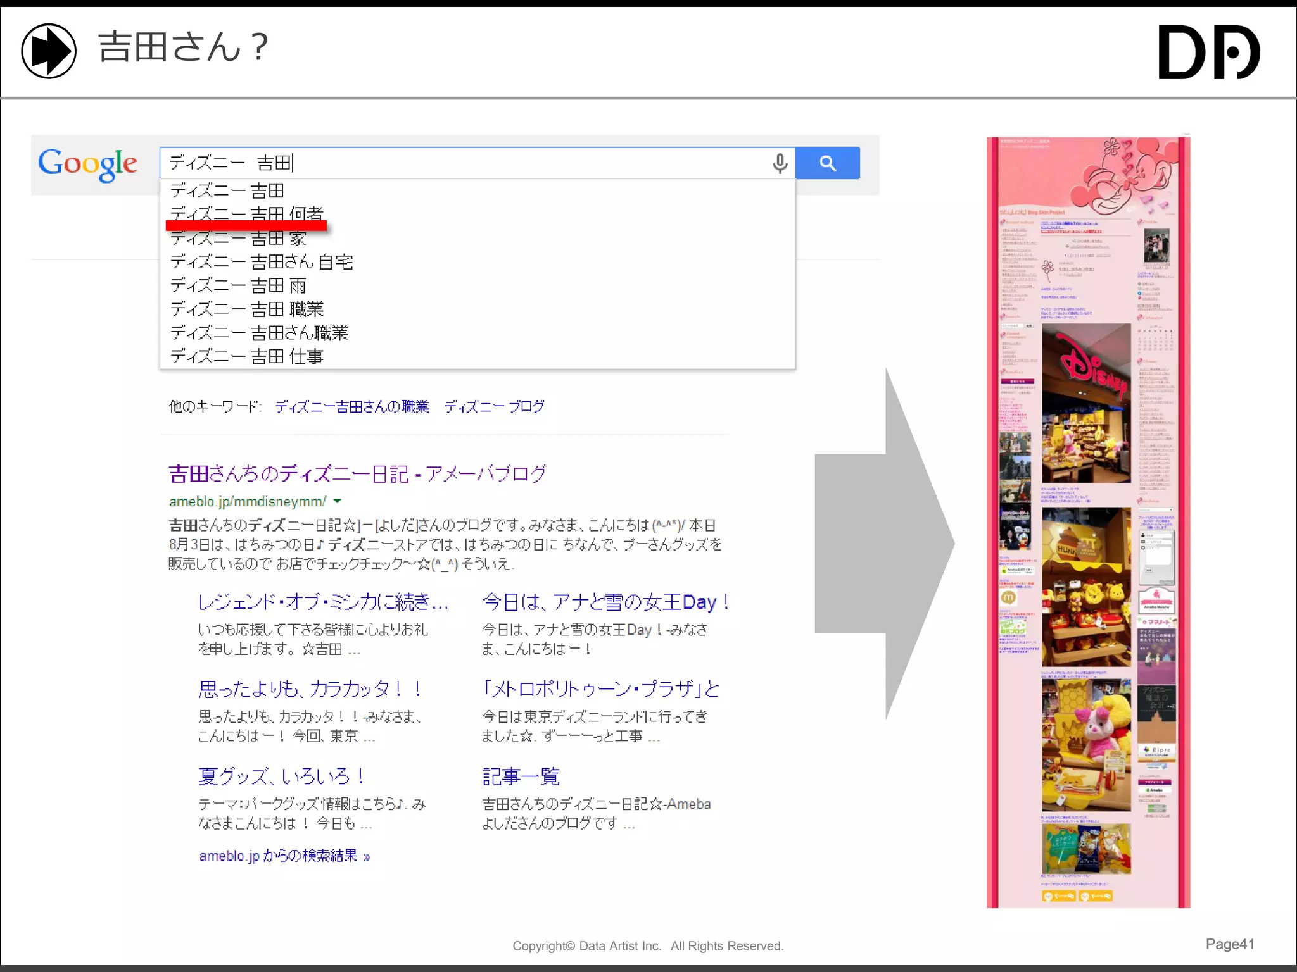The width and height of the screenshot is (1297, 972).
Task: Click the Pooh plush shelf photo in blog
Action: click(1086, 587)
